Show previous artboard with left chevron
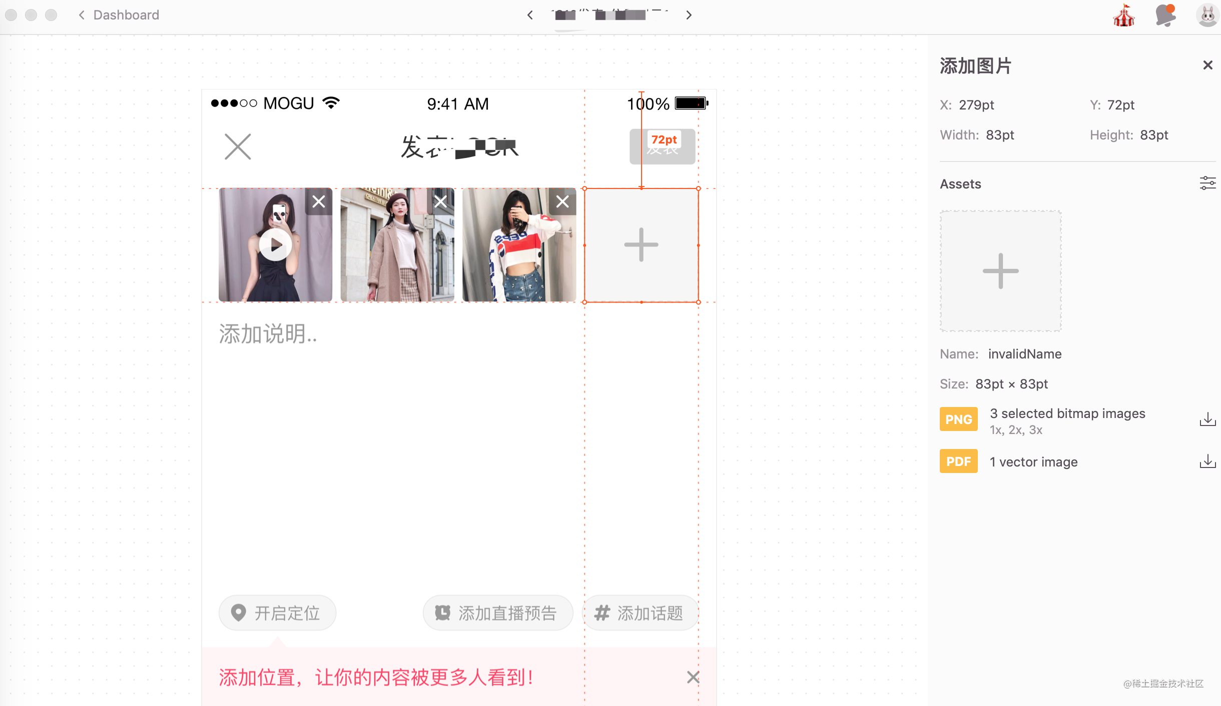This screenshot has width=1221, height=706. pos(530,15)
